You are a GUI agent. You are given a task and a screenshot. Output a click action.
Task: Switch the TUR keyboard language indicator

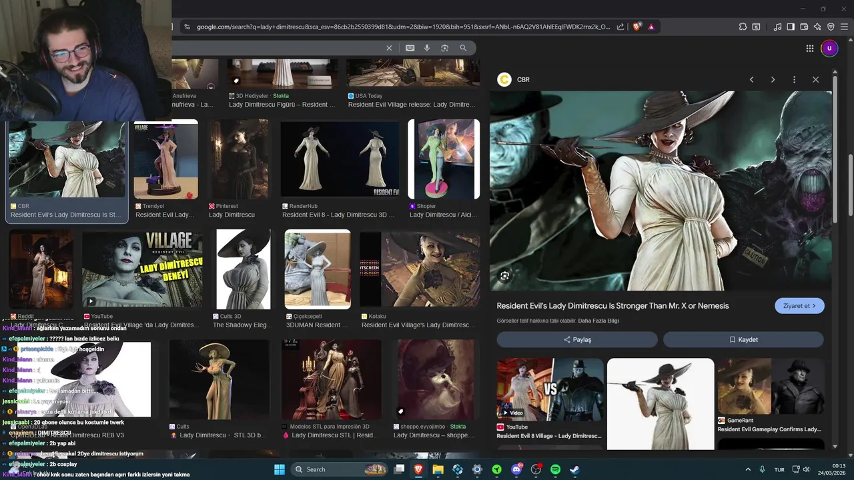(779, 470)
